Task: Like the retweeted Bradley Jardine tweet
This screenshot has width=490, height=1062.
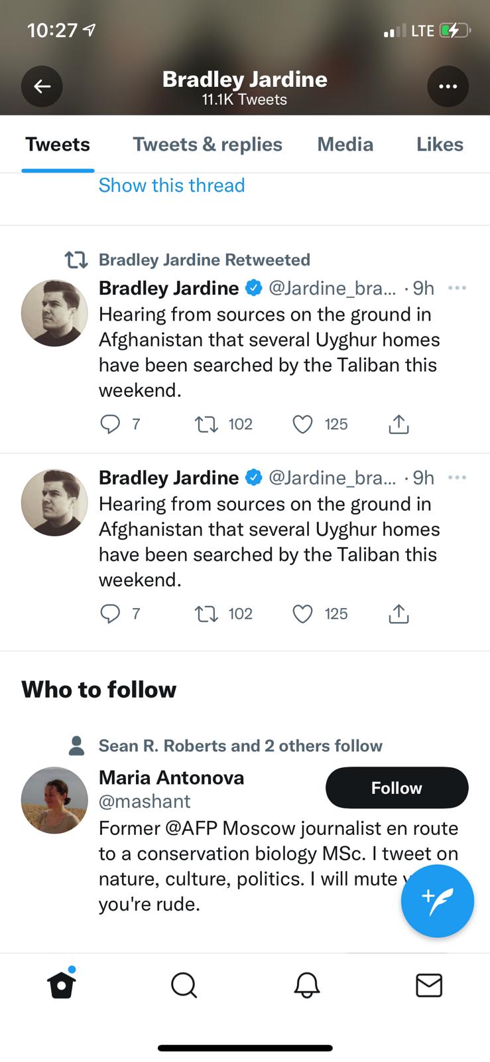Action: pyautogui.click(x=302, y=424)
